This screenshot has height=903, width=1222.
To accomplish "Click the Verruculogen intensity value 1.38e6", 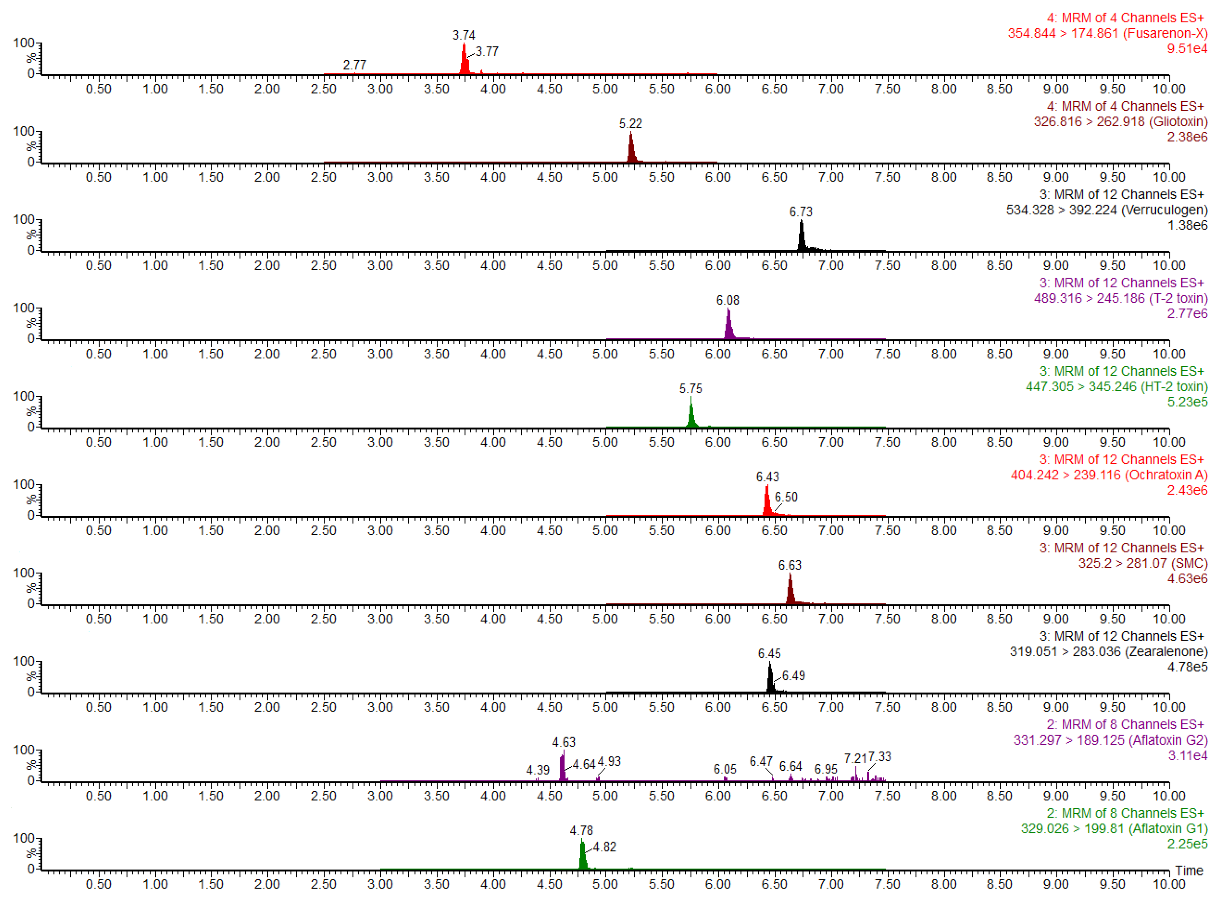I will point(1187,225).
